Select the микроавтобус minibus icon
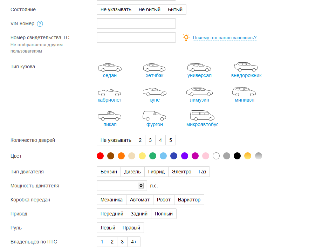The height and width of the screenshot is (248, 336). (202, 116)
